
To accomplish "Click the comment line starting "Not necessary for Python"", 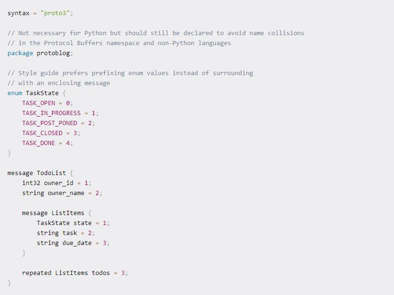I will 156,33.
